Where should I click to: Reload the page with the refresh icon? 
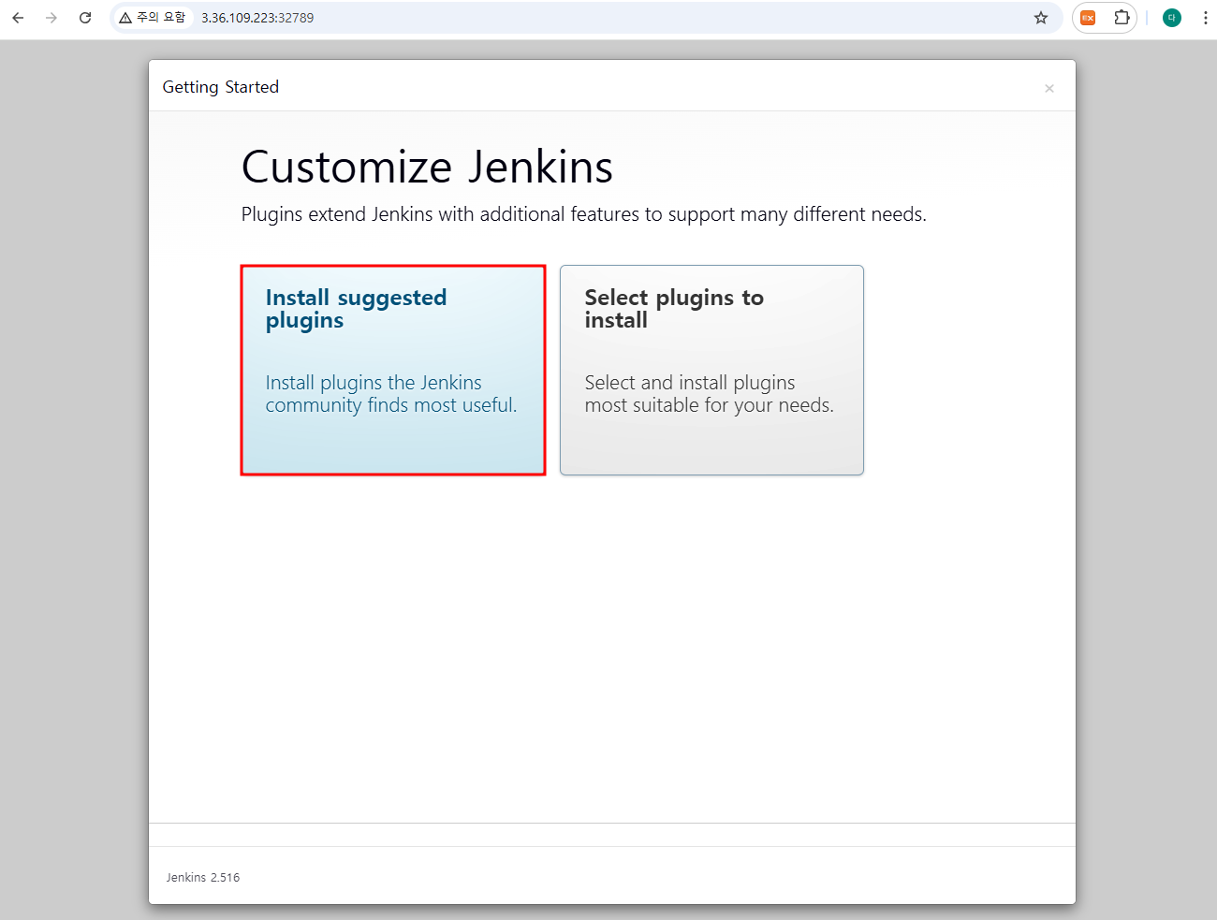[85, 18]
